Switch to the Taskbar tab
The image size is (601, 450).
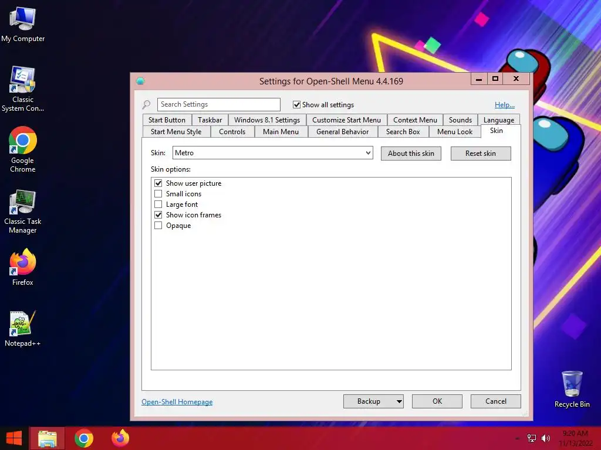(x=210, y=120)
